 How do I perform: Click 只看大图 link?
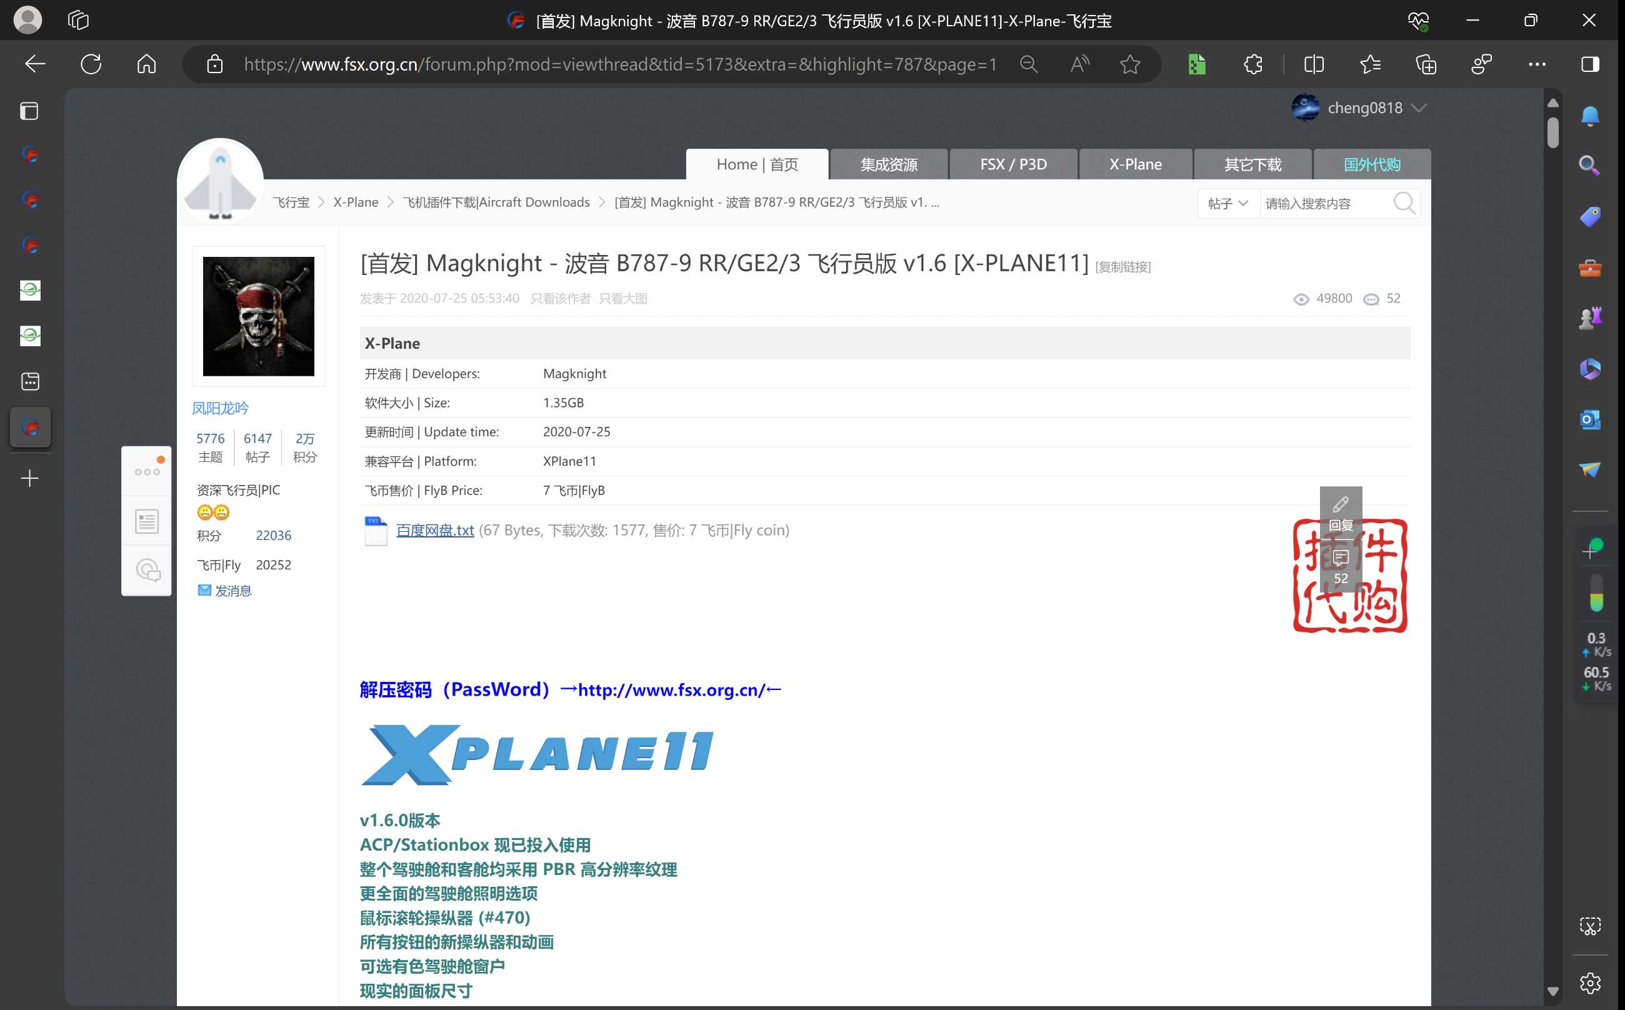tap(623, 299)
